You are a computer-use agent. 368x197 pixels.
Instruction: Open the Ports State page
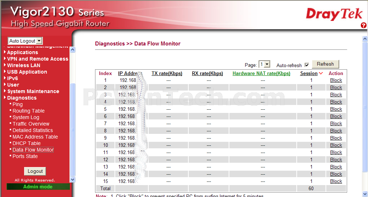(x=25, y=156)
